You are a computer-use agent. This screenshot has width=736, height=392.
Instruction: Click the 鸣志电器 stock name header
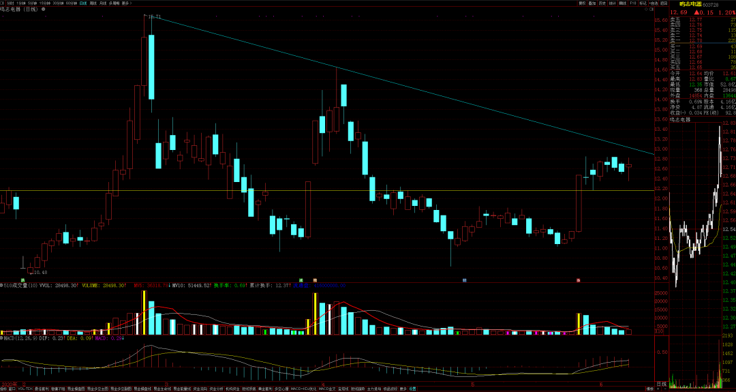click(x=690, y=4)
